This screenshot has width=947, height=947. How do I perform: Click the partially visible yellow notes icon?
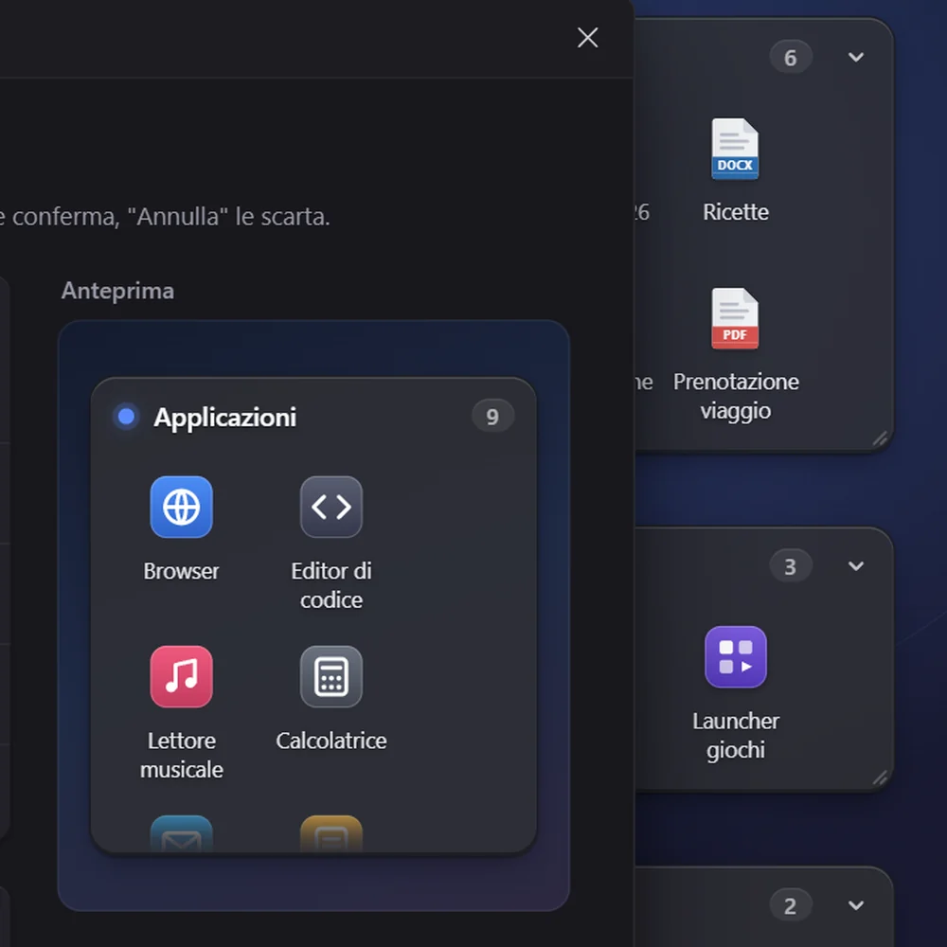pyautogui.click(x=331, y=834)
